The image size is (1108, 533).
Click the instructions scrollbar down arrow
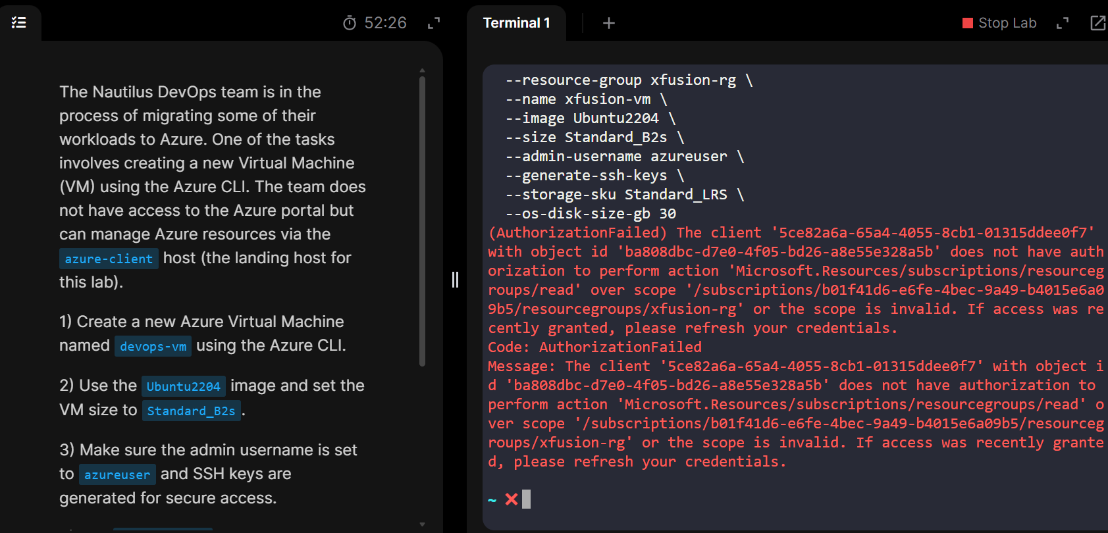(x=422, y=524)
